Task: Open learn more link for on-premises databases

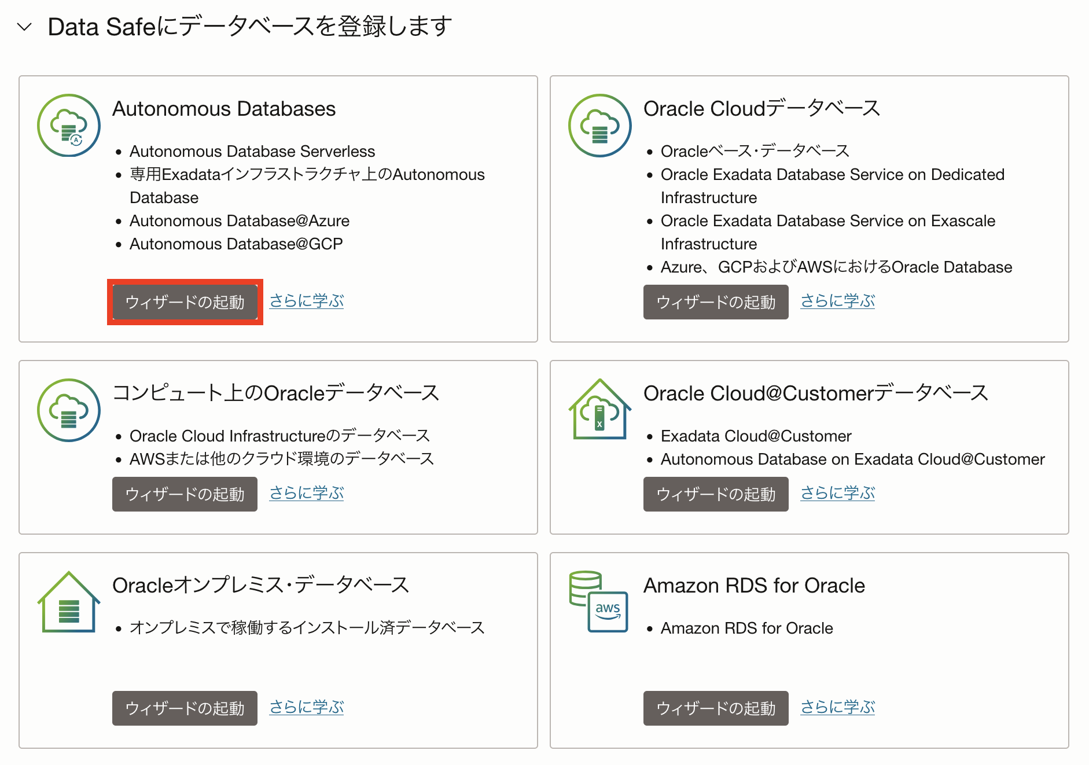Action: 307,707
